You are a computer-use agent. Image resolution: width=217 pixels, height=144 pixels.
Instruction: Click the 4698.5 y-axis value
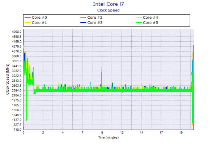coord(17,37)
